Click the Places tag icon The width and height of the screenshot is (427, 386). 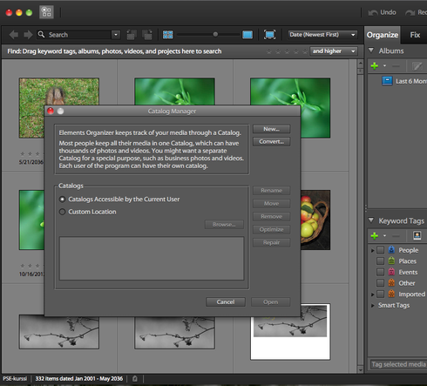click(391, 261)
